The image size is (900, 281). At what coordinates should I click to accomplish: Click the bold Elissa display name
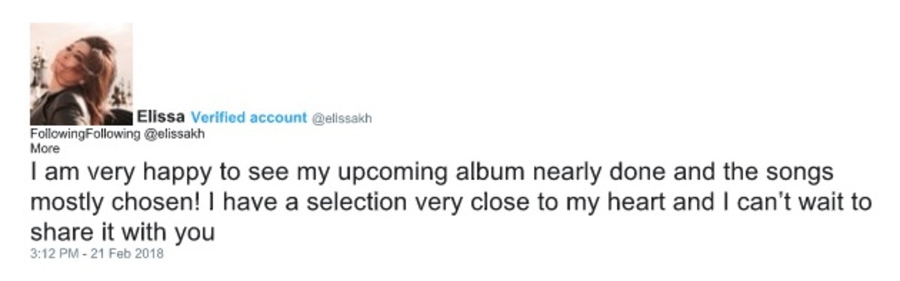[162, 117]
